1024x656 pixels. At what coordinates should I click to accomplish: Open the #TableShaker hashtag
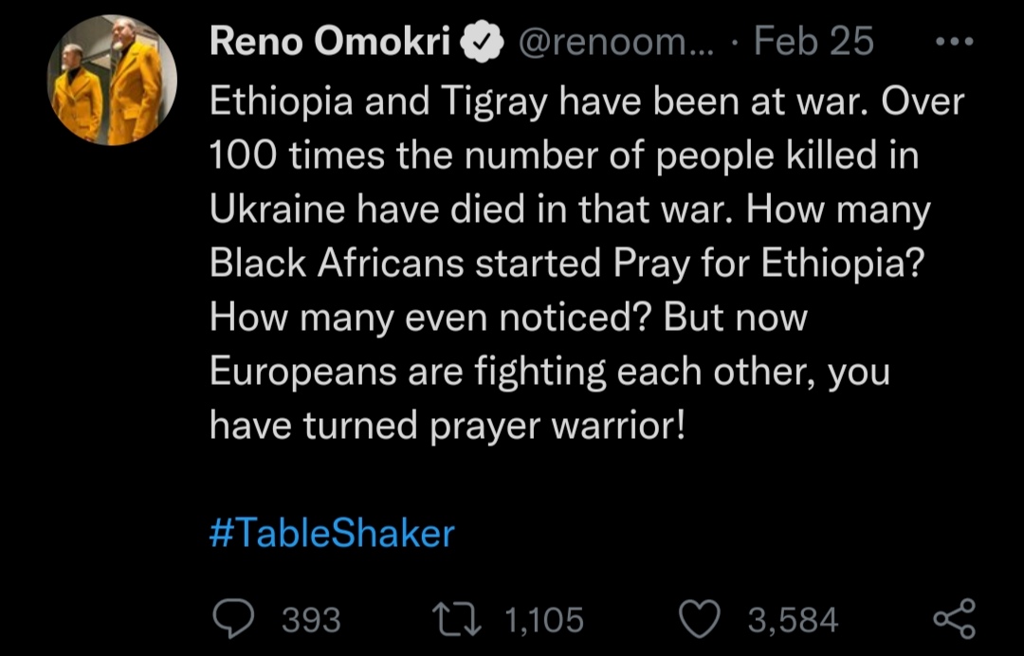point(331,534)
